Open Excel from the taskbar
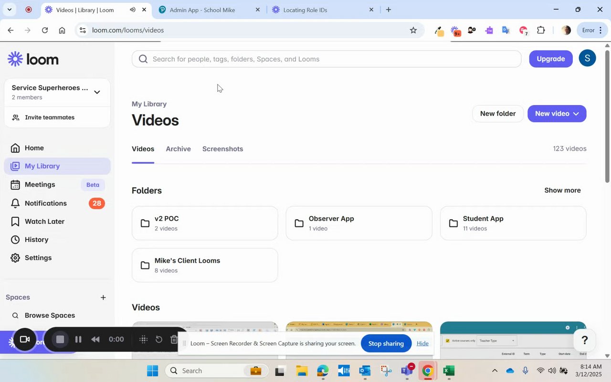The image size is (611, 382). pyautogui.click(x=448, y=371)
